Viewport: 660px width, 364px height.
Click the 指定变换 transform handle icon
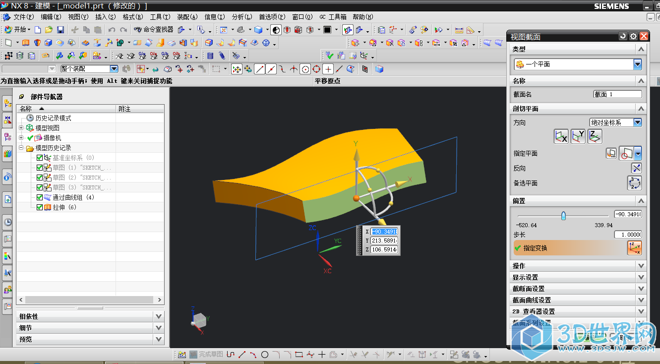[635, 247]
